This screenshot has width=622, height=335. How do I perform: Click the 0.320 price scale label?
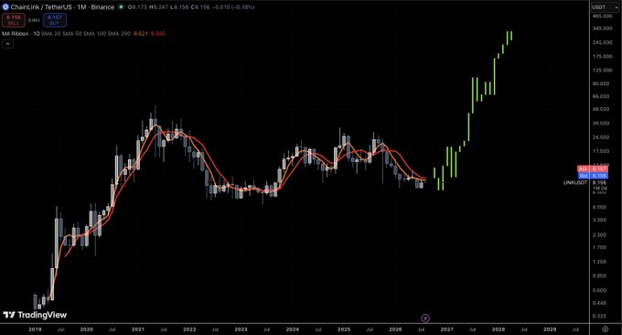tap(600, 317)
